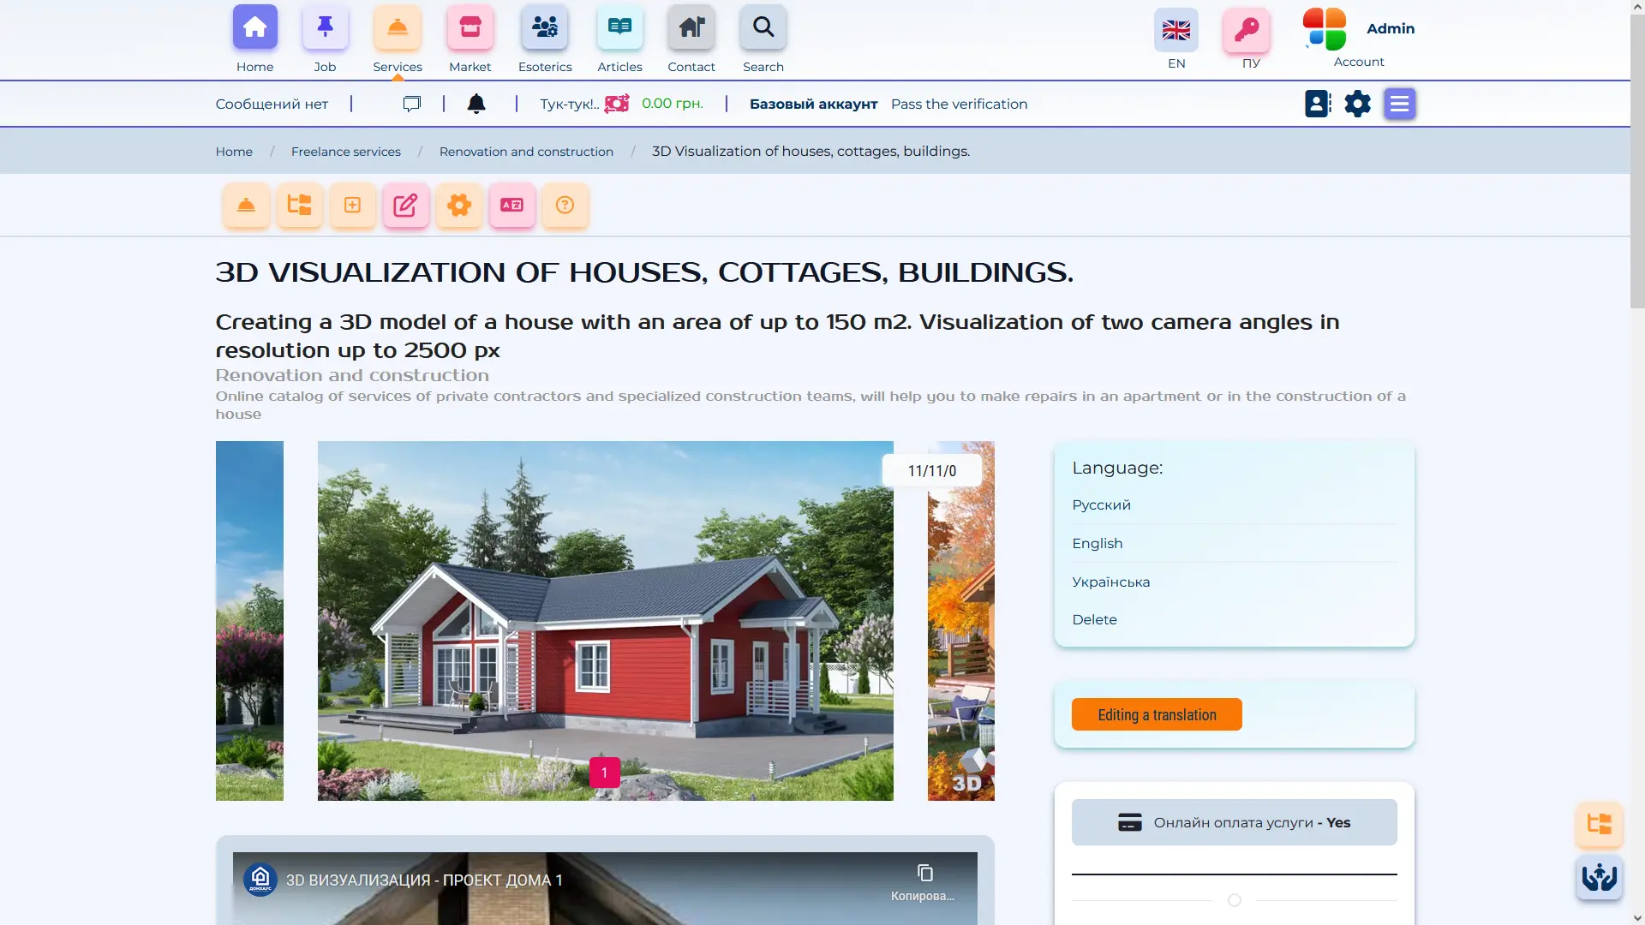
Task: Click the slide indicator number 1
Action: point(604,773)
